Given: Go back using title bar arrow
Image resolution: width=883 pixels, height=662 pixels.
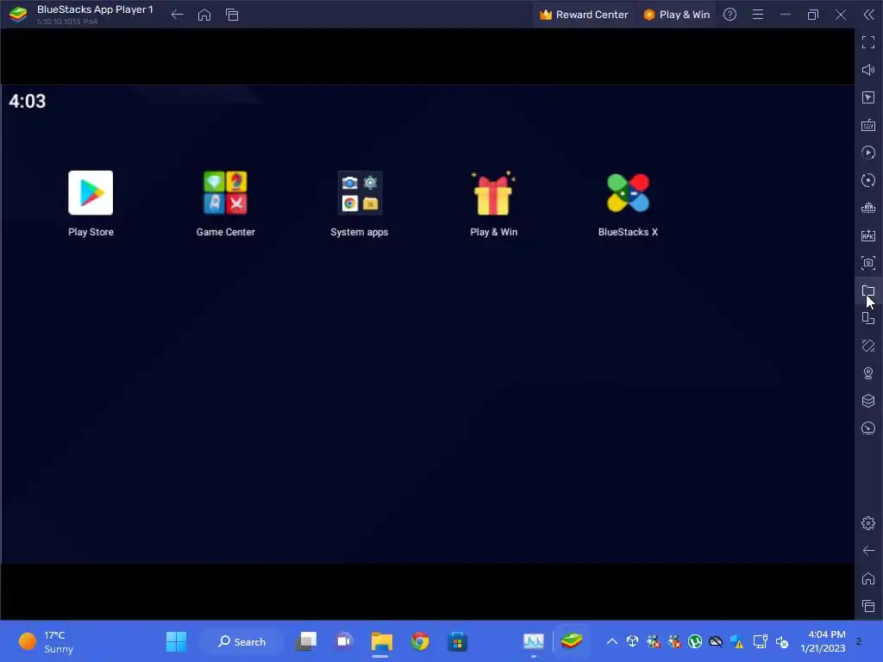Looking at the screenshot, I should pyautogui.click(x=177, y=15).
